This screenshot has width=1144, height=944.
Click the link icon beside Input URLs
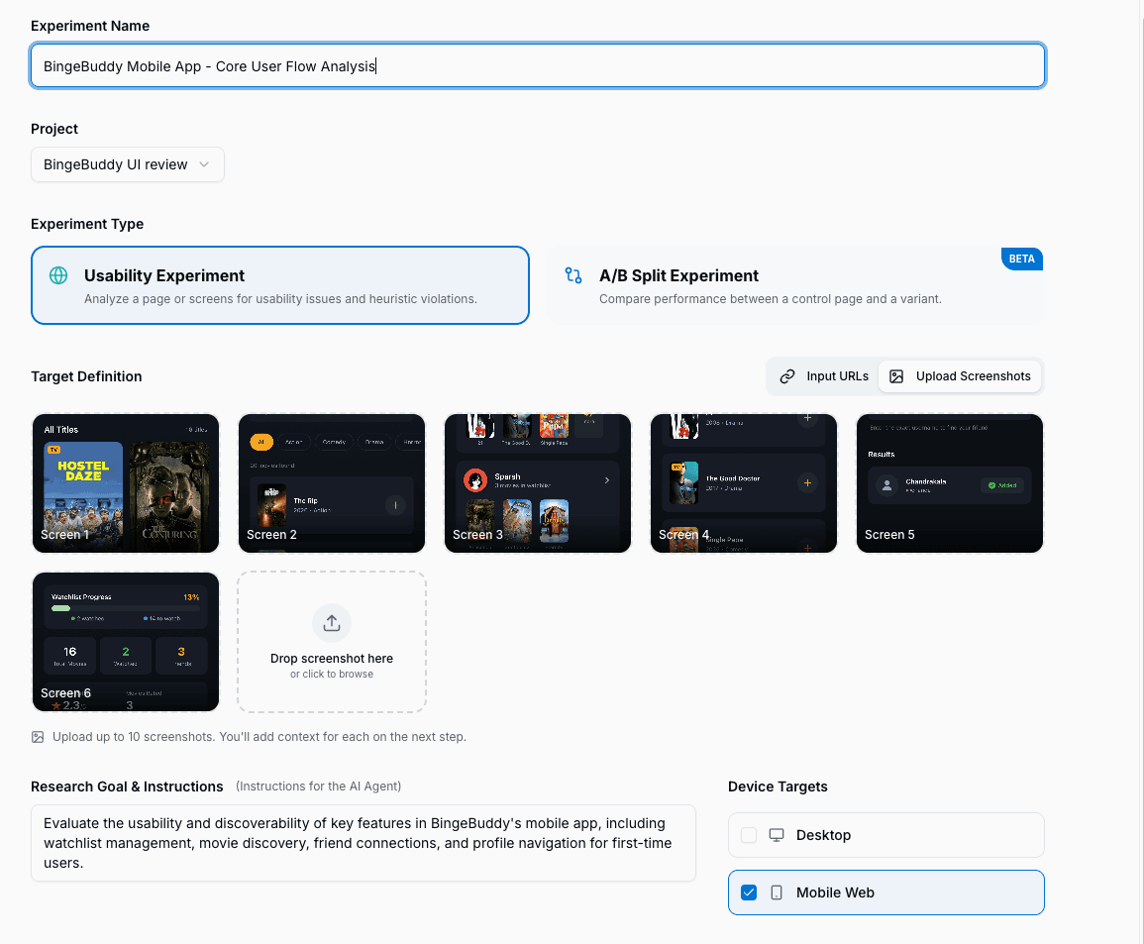[x=789, y=376]
